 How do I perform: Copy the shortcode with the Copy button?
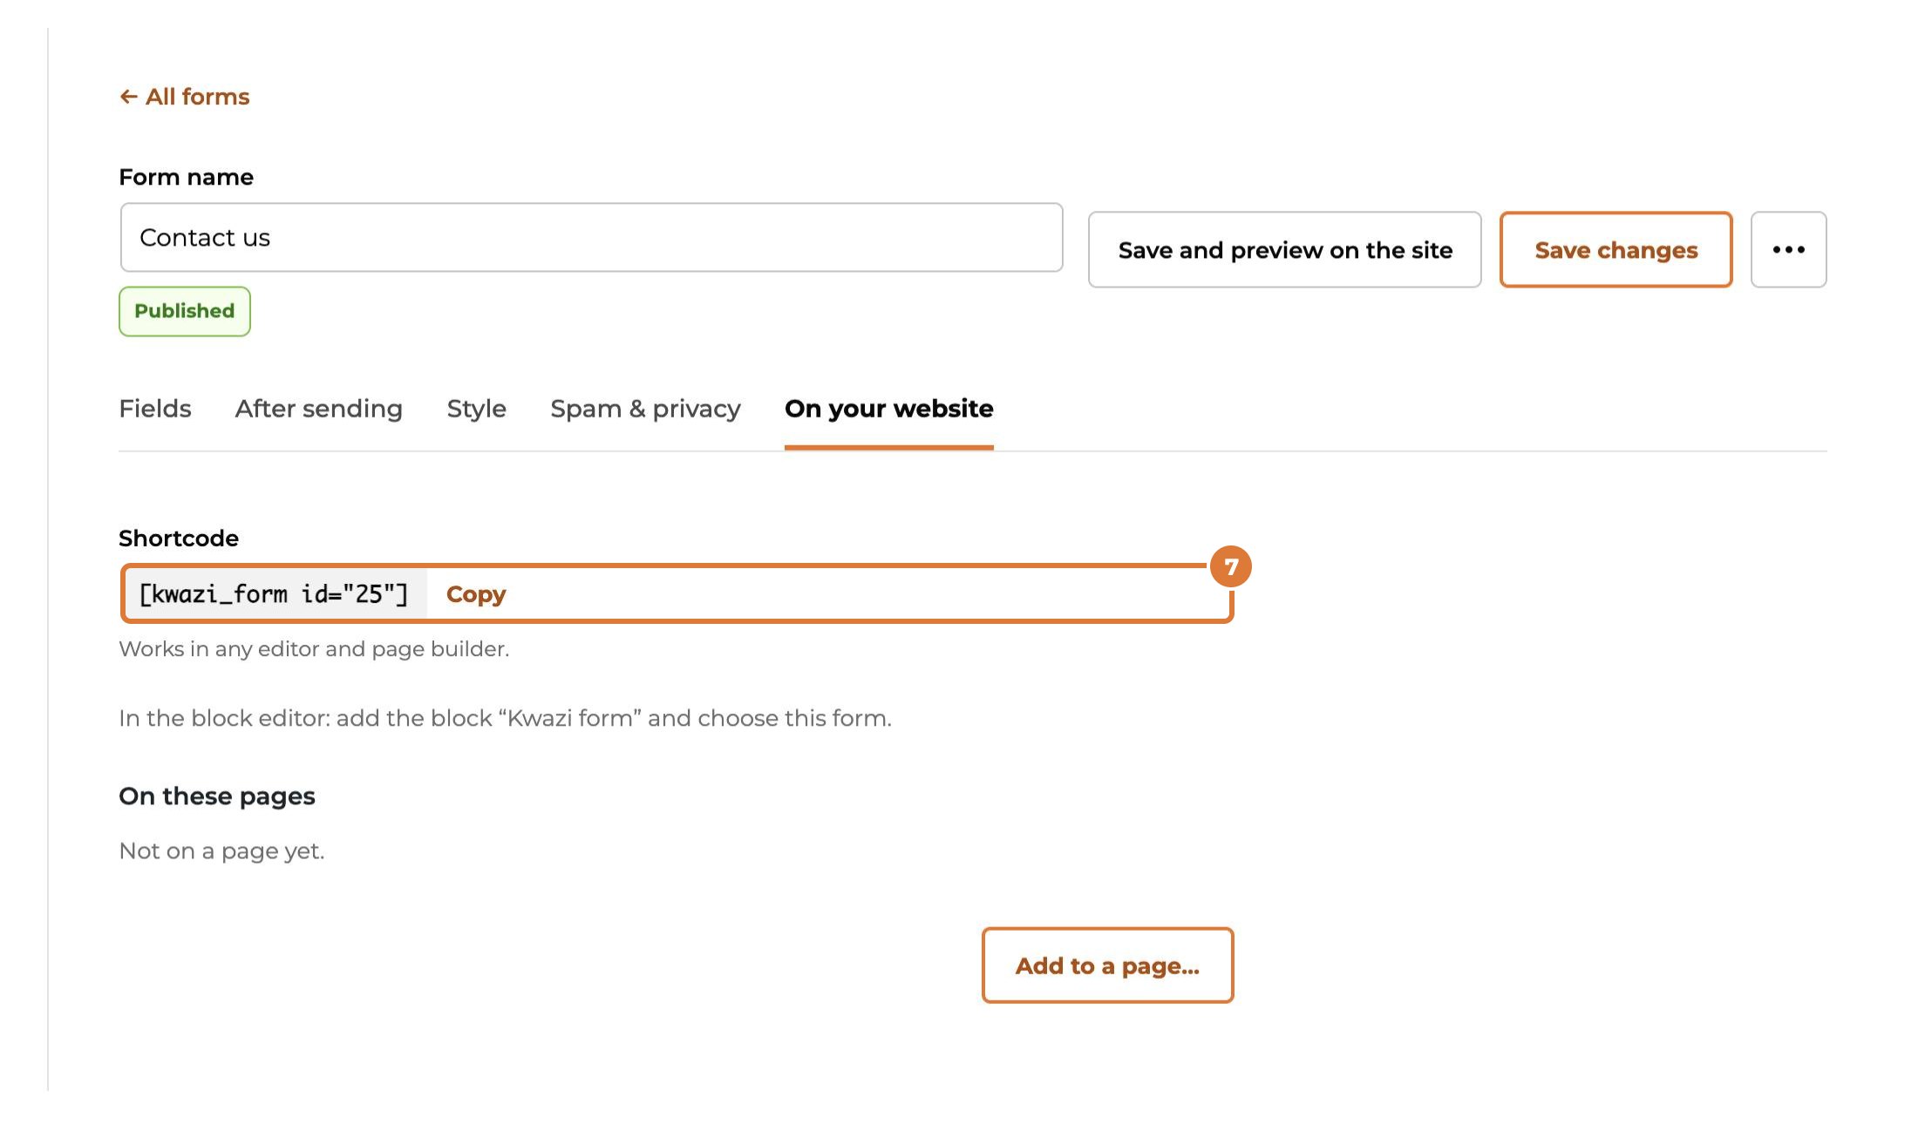coord(476,594)
